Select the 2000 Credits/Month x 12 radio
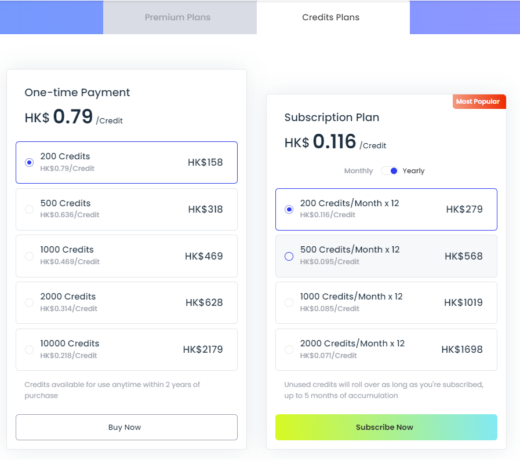Screen dimensions: 520x460 pyautogui.click(x=289, y=349)
